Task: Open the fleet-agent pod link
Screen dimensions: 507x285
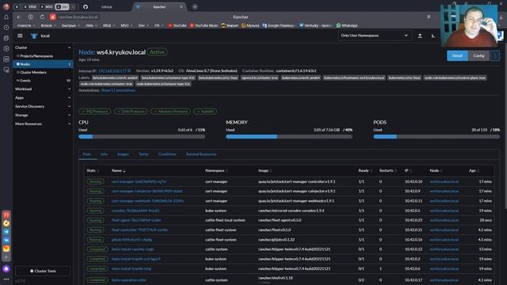Action: [x=136, y=220]
